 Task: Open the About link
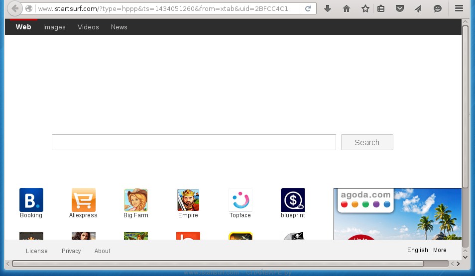point(103,251)
